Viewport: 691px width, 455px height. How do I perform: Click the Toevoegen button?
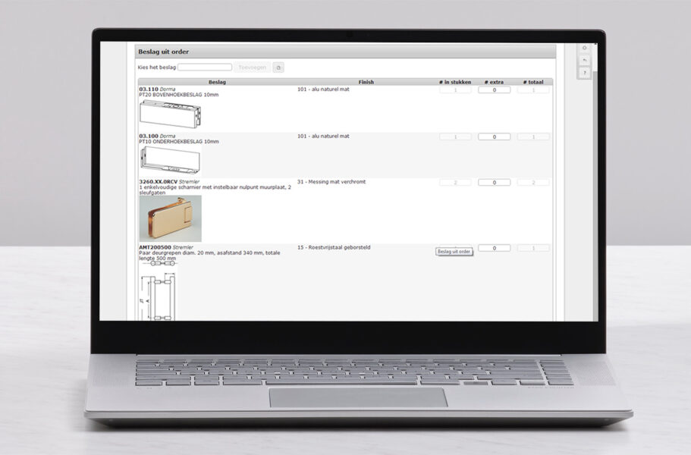pos(252,67)
